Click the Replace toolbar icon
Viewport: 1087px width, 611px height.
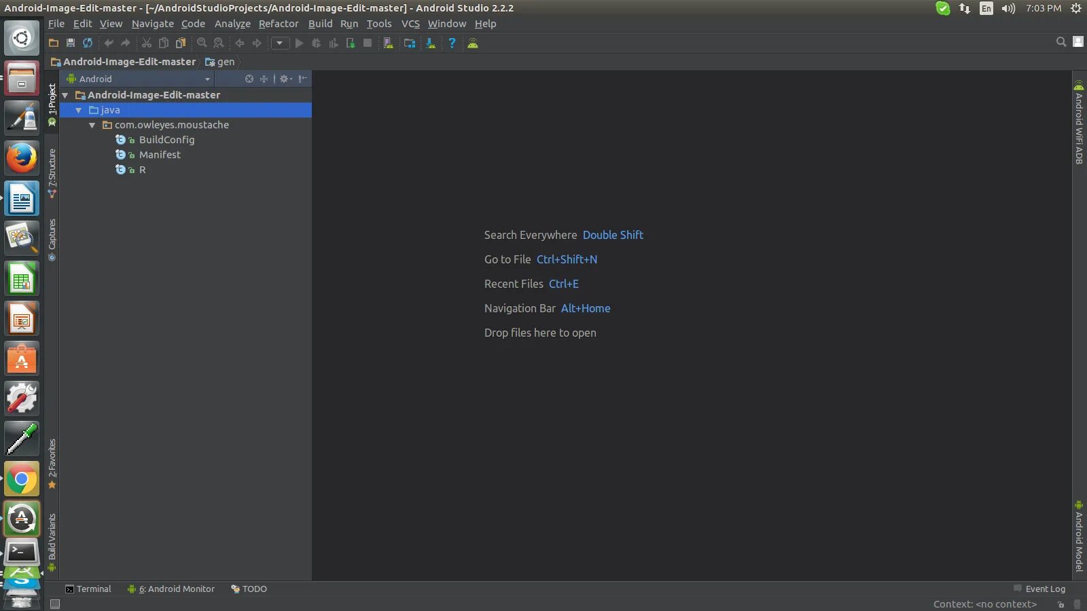pos(219,43)
